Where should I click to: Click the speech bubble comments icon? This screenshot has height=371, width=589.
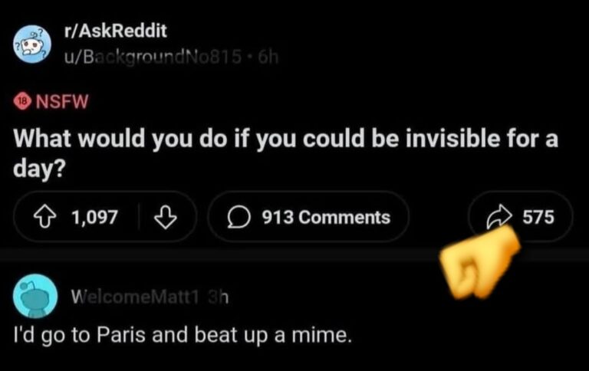pyautogui.click(x=242, y=217)
